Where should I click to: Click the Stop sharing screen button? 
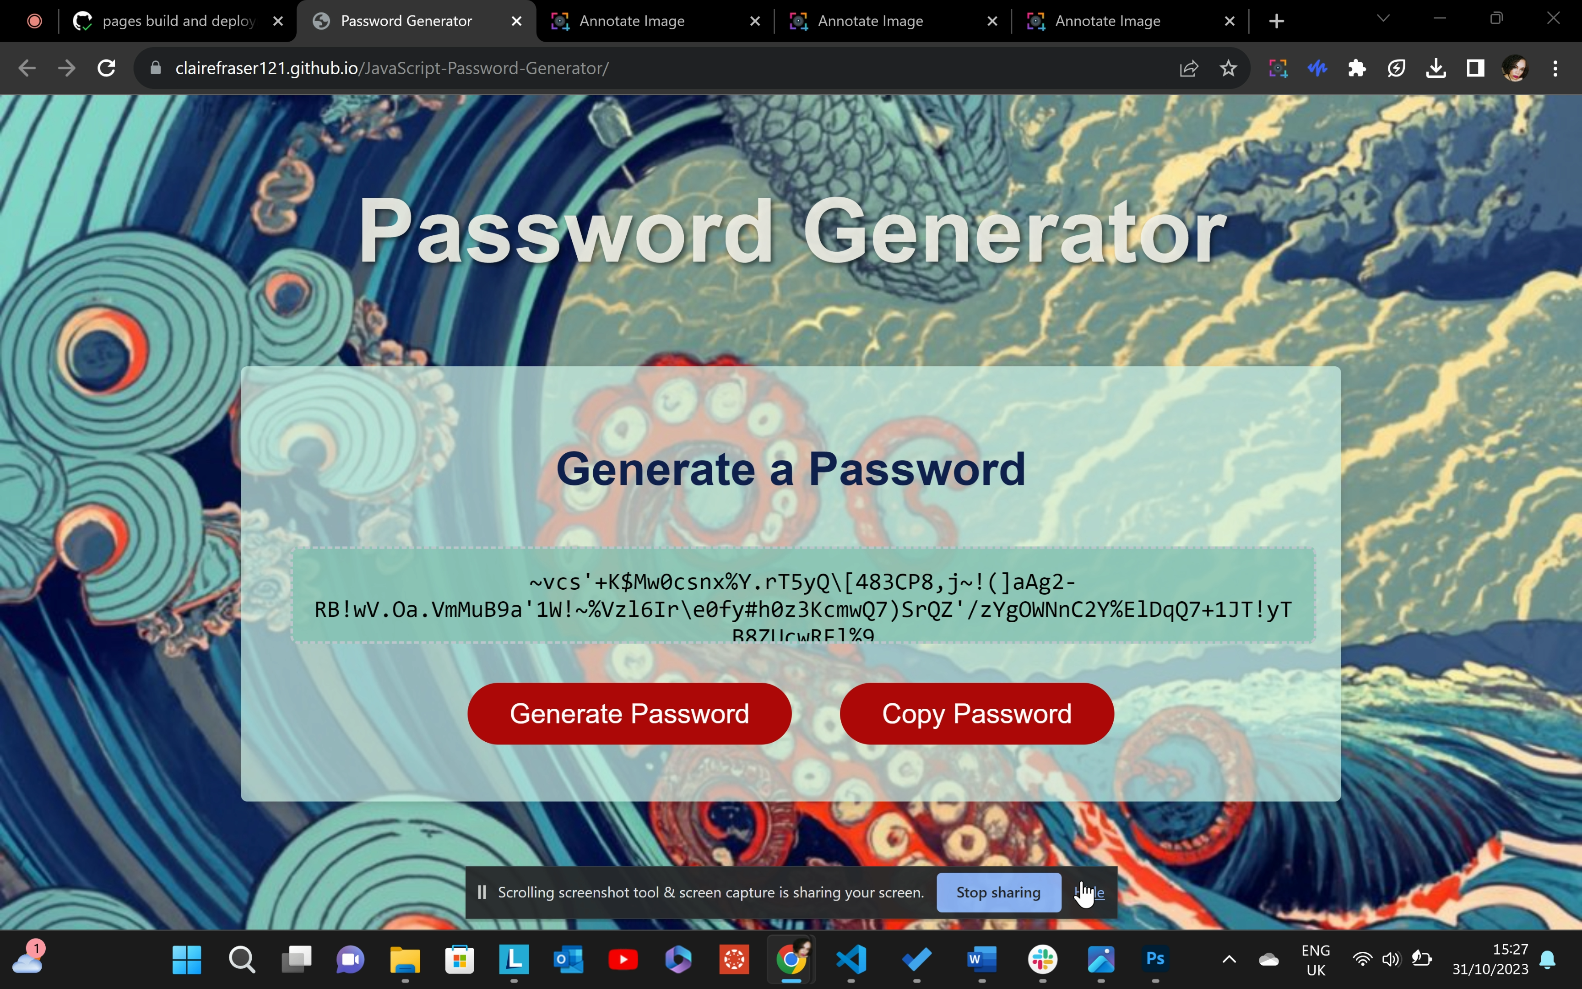point(998,892)
